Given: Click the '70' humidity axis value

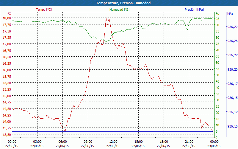Looking at the screenshot, I should click(x=217, y=50).
